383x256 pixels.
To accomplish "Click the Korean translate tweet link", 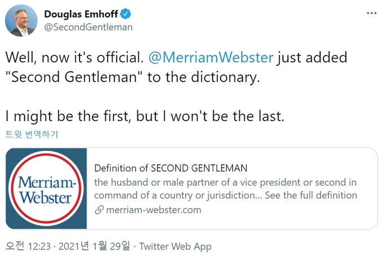I will point(32,134).
